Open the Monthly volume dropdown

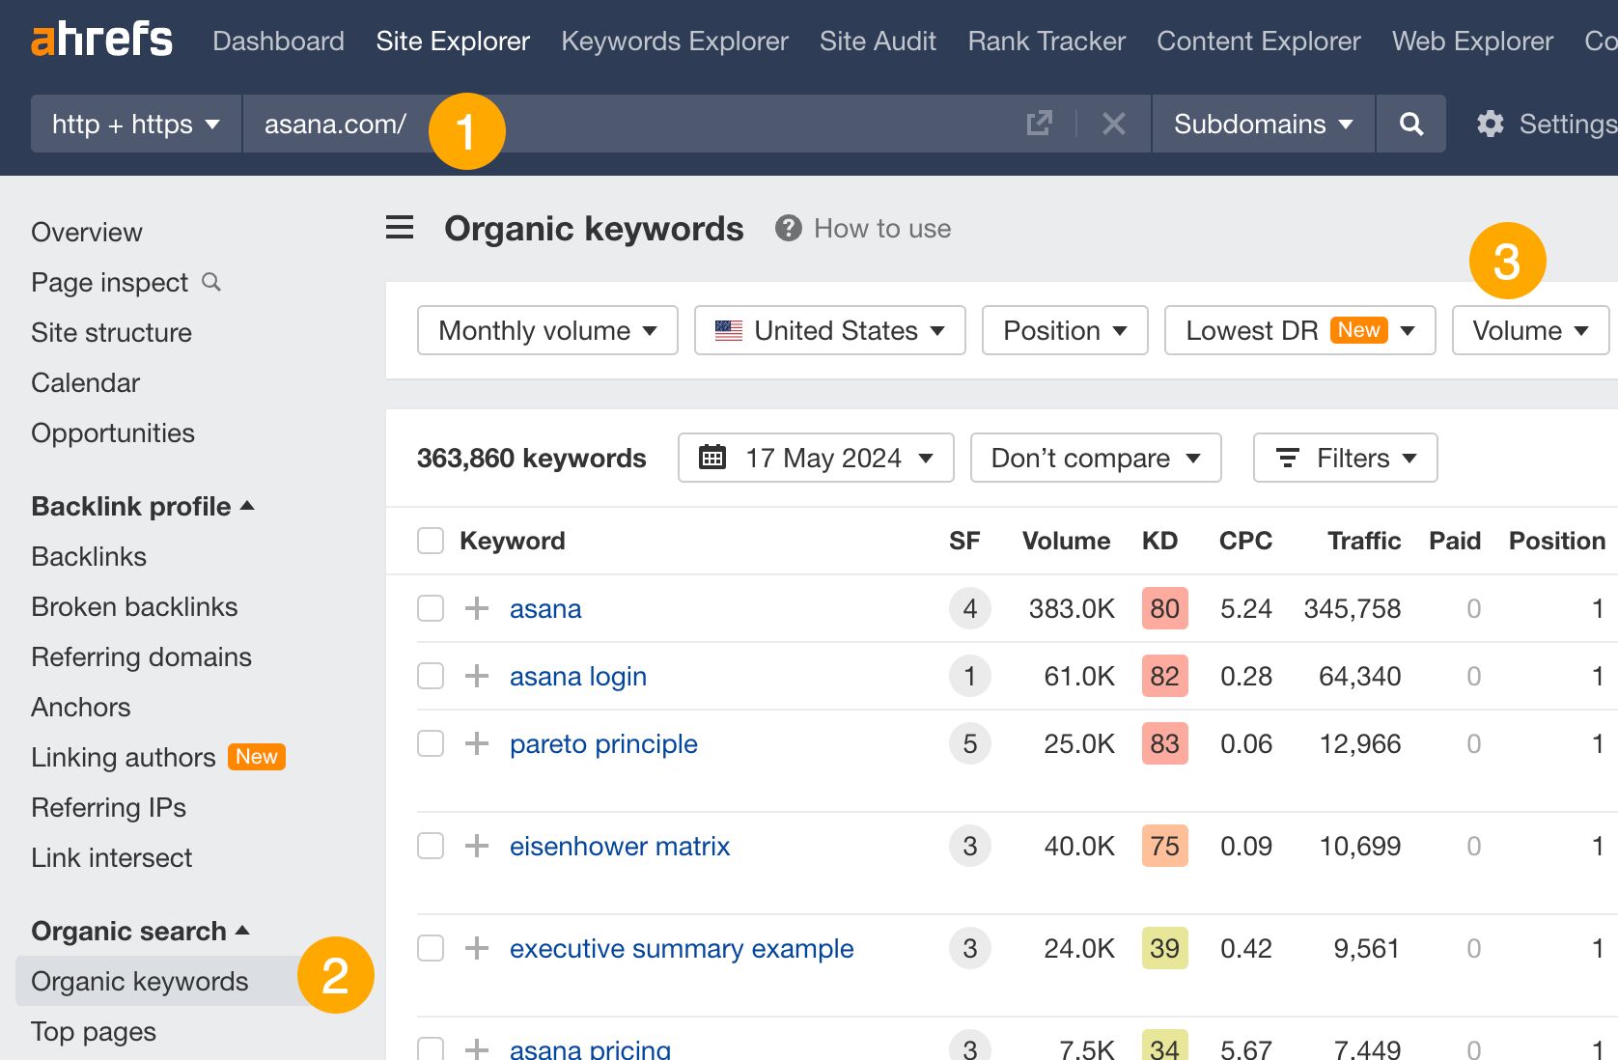(x=546, y=330)
